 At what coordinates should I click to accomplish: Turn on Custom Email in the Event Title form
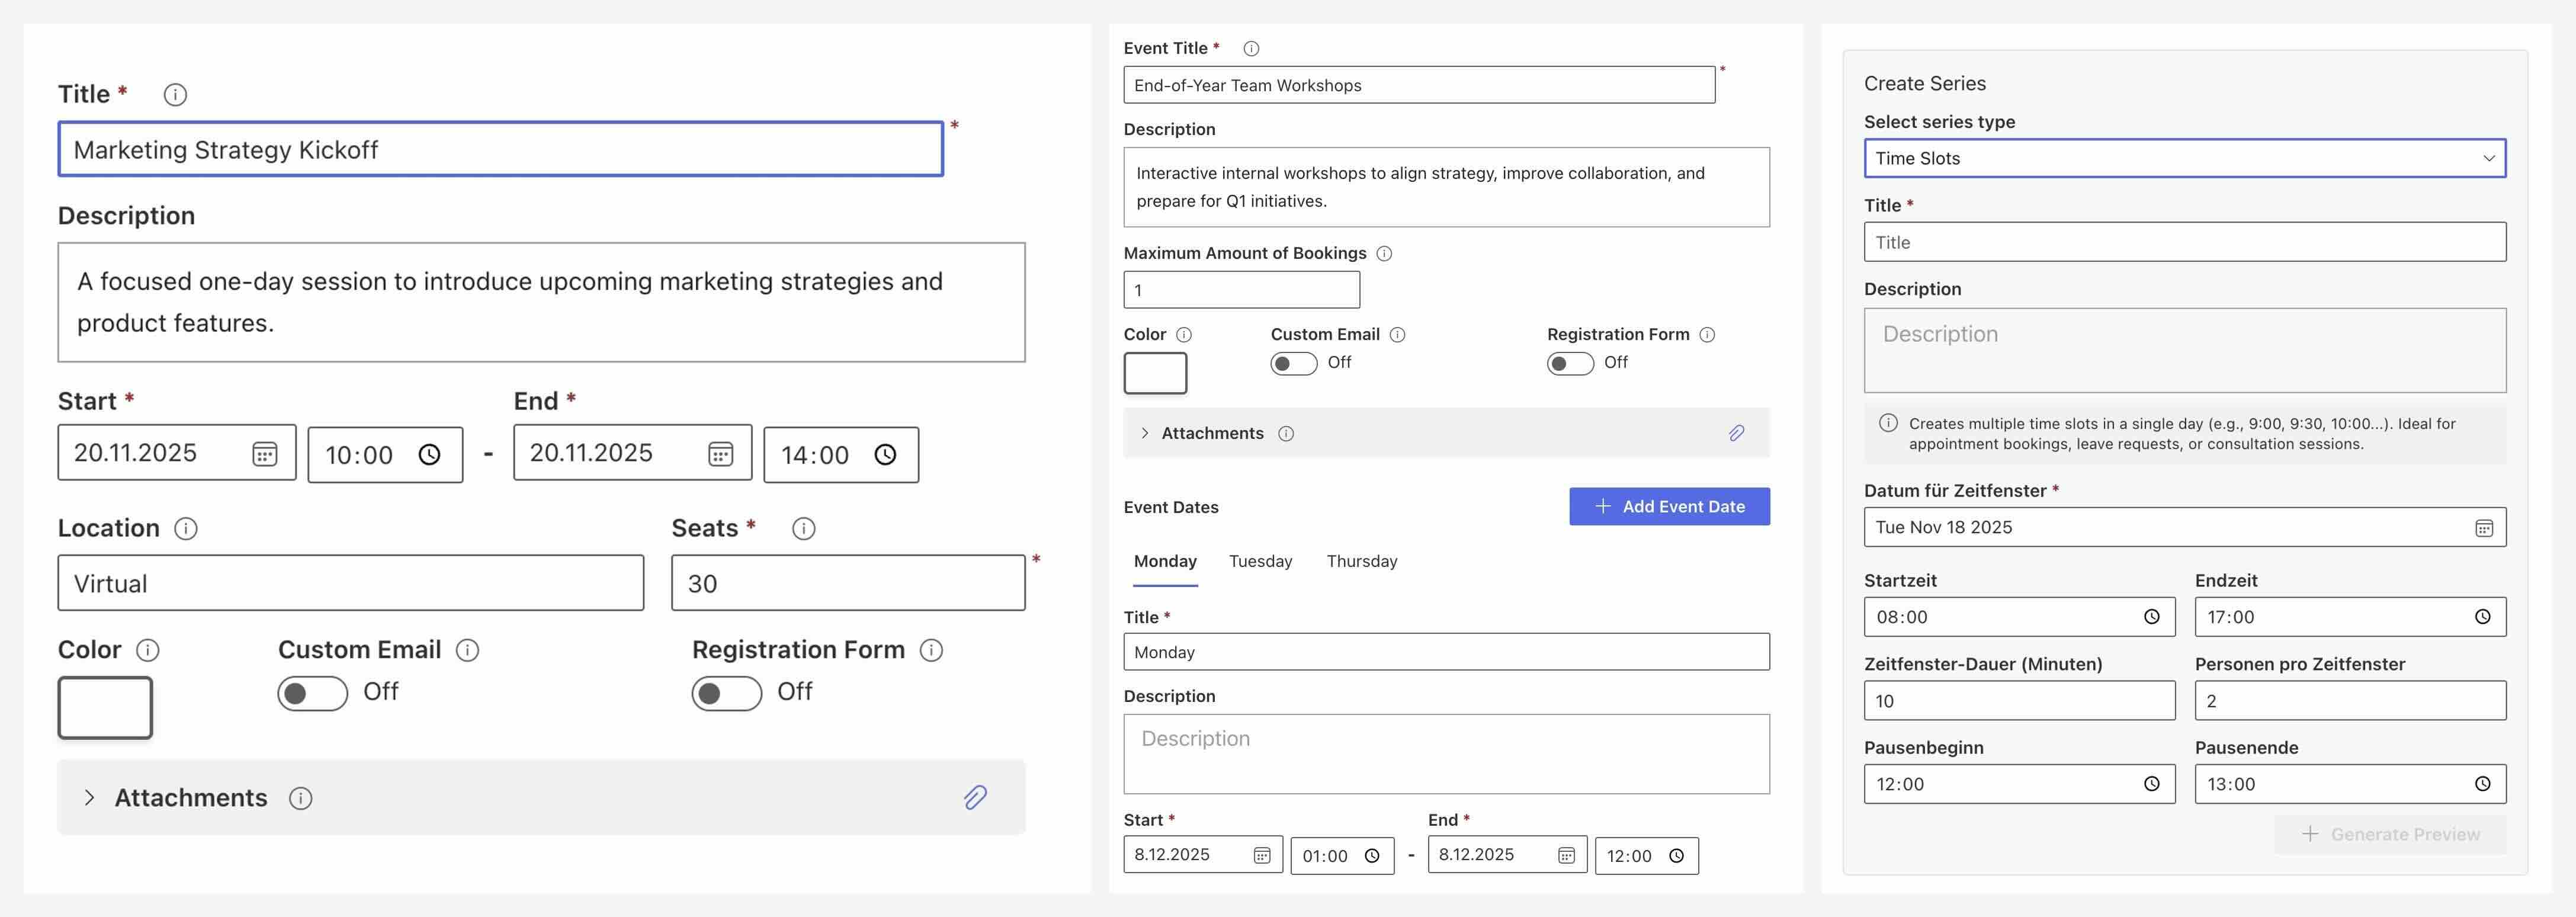pos(1293,363)
